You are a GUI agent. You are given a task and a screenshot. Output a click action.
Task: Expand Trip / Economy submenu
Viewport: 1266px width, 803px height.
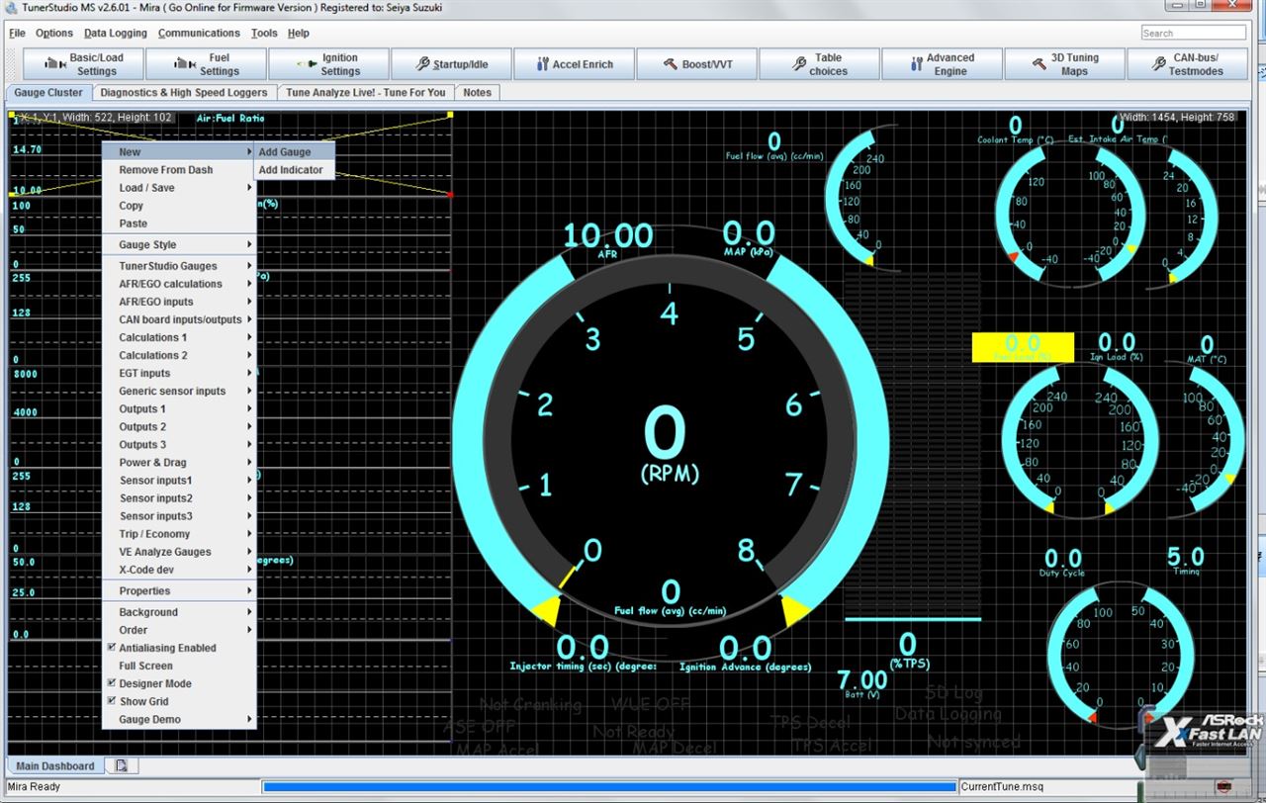click(x=179, y=534)
